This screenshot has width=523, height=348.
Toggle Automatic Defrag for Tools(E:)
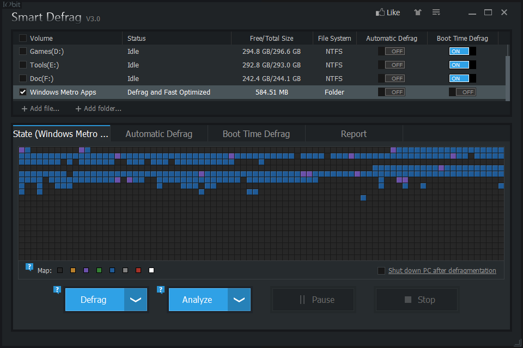[392, 65]
